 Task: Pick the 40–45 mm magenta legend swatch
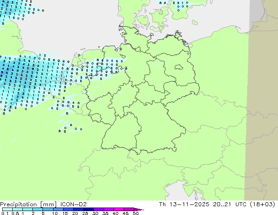click(119, 209)
